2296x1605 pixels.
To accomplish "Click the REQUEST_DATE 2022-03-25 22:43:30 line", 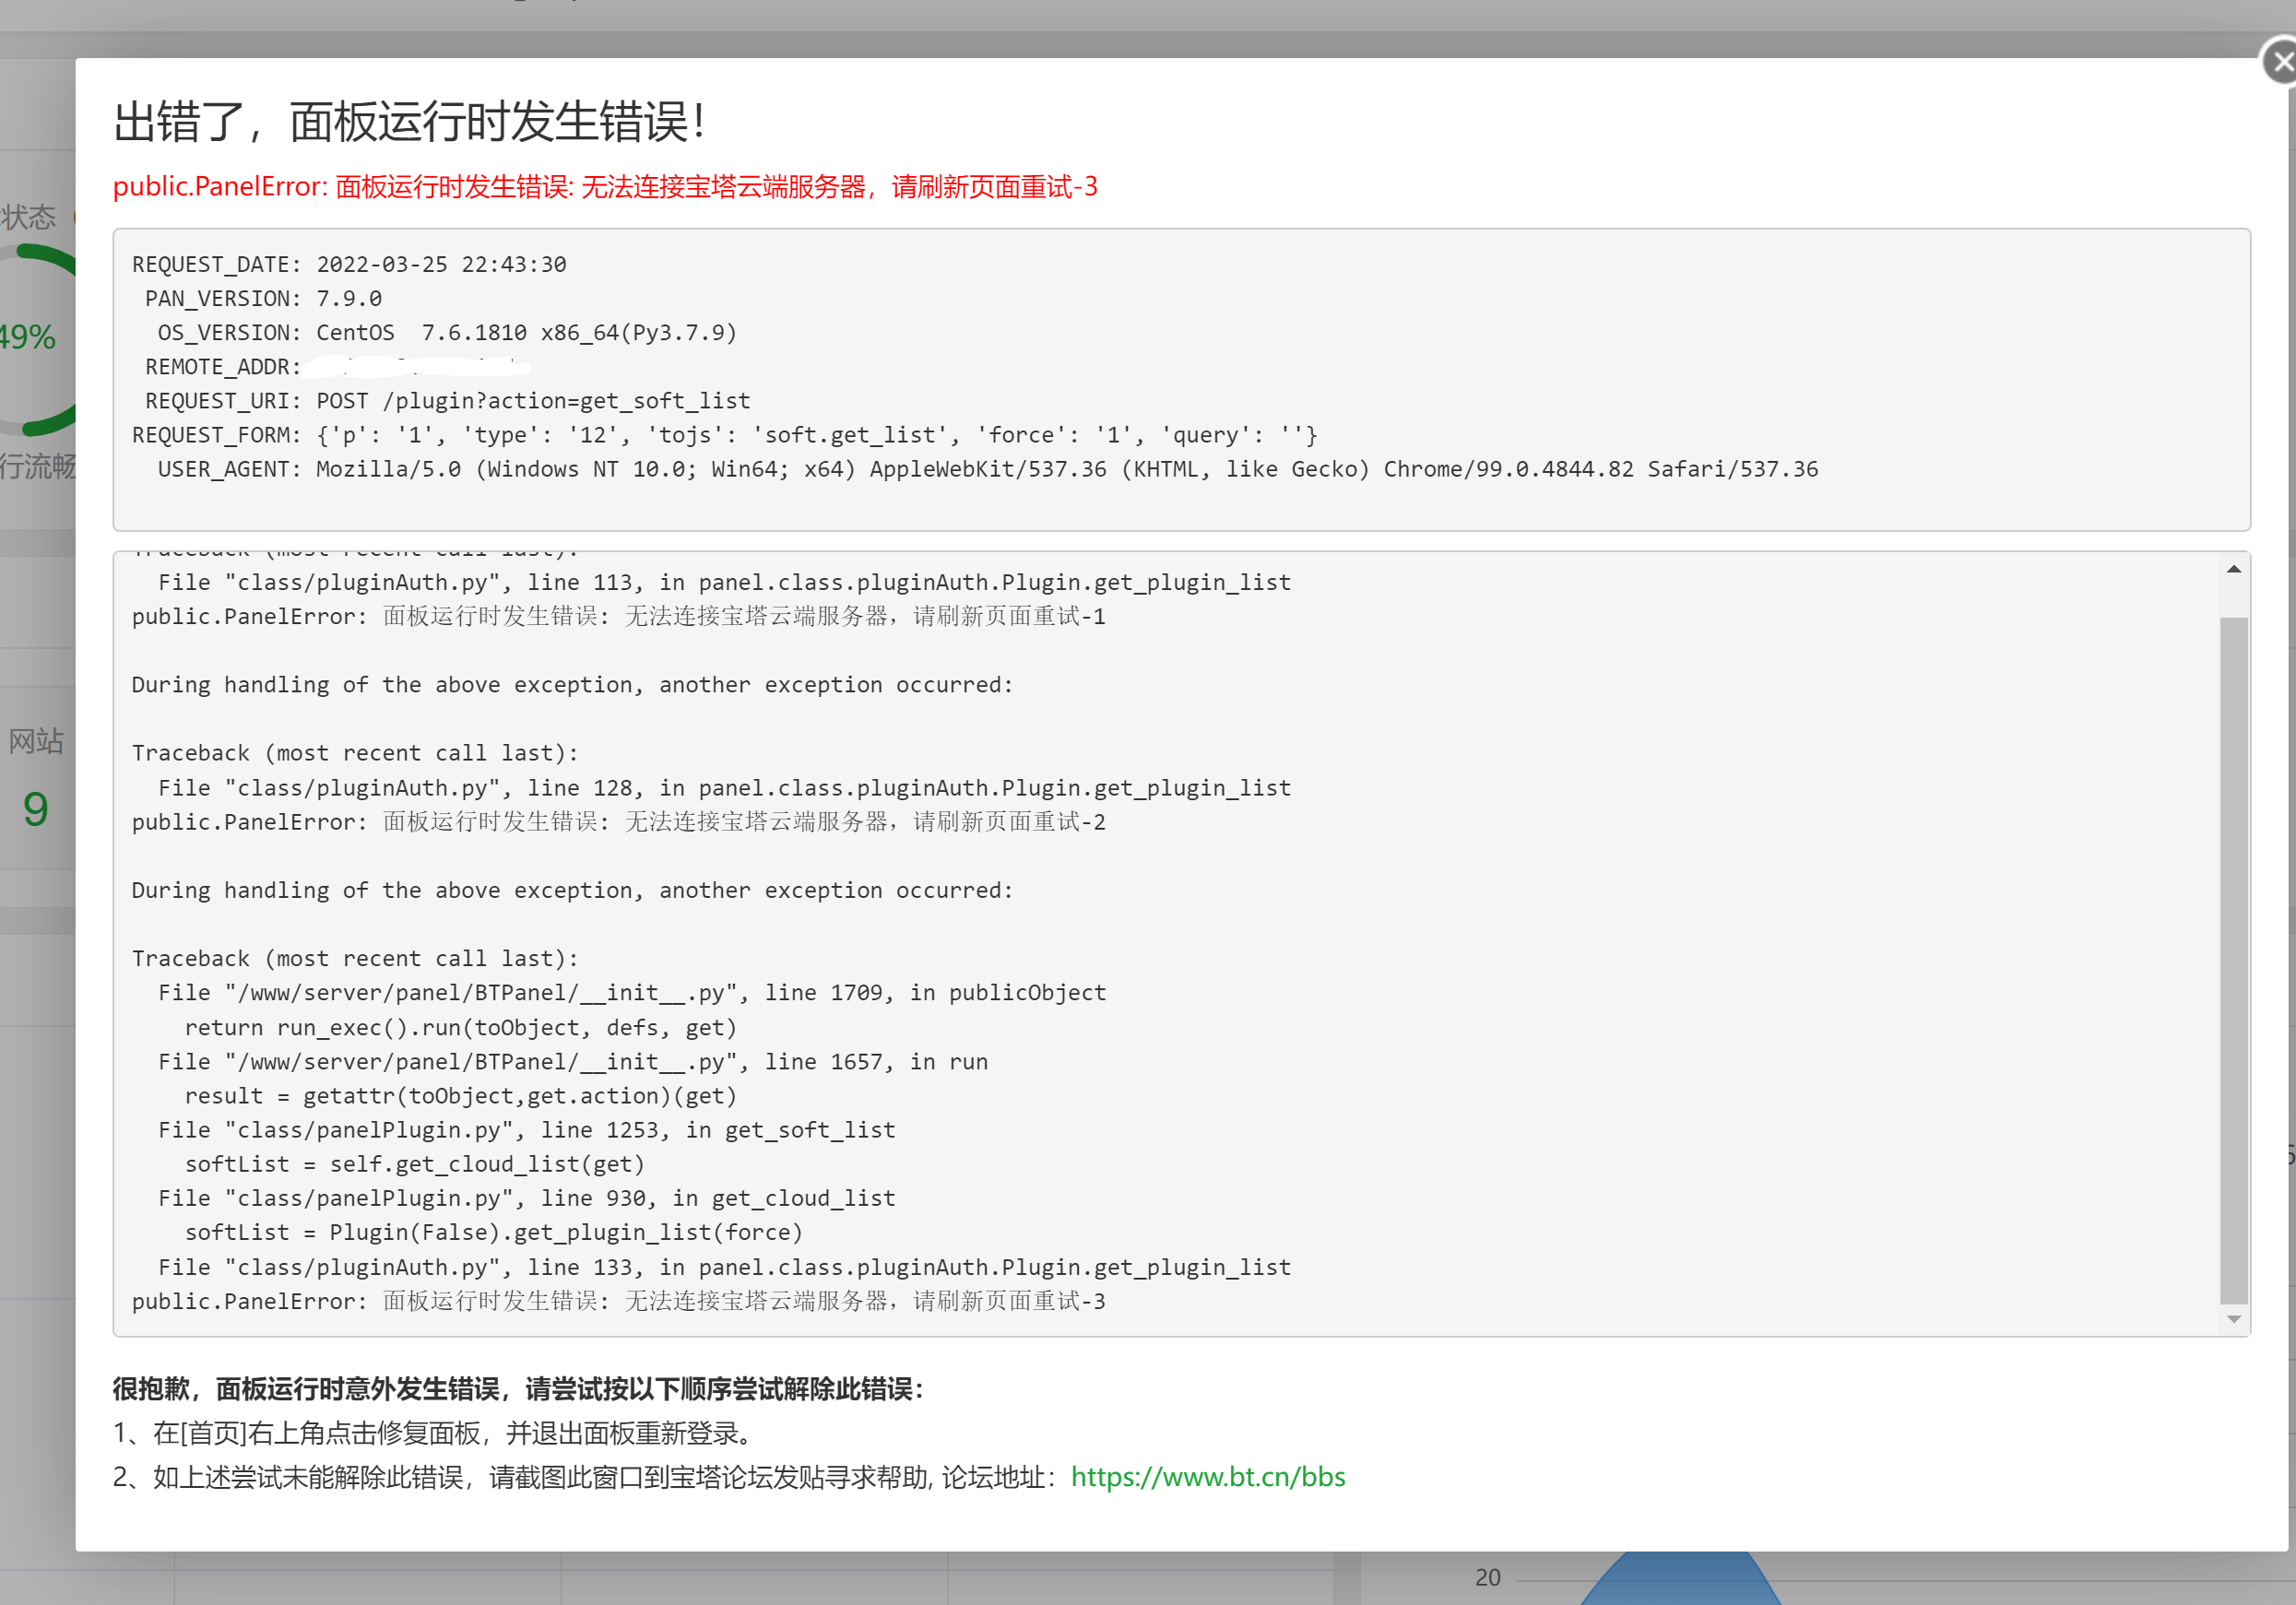I will [349, 264].
